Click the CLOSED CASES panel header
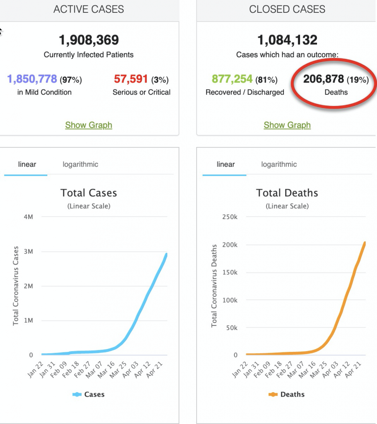 click(287, 9)
